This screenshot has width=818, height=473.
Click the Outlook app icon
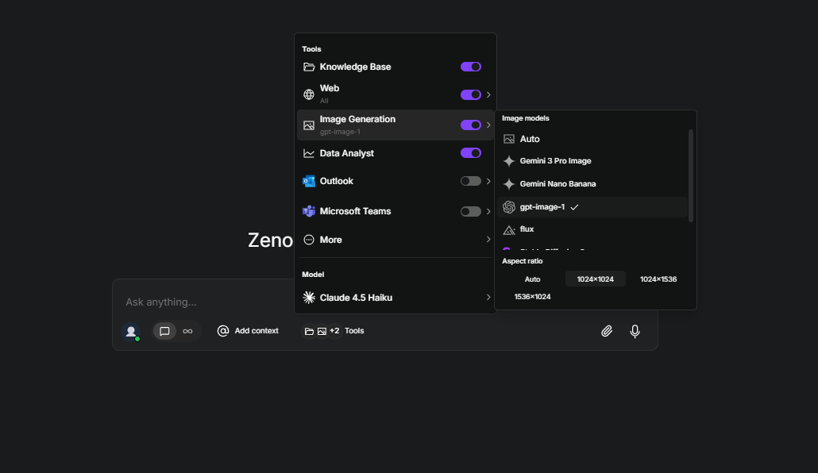(309, 181)
